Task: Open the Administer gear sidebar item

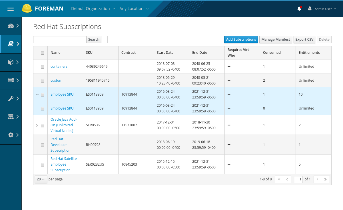Action: tap(11, 135)
